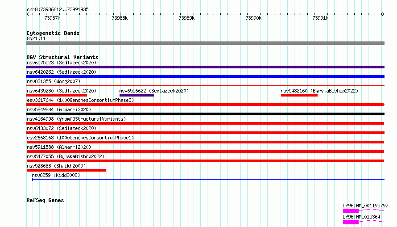This screenshot has width=397, height=227.
Task: Click the red nsv6435280 variant bar
Action: 57,95
